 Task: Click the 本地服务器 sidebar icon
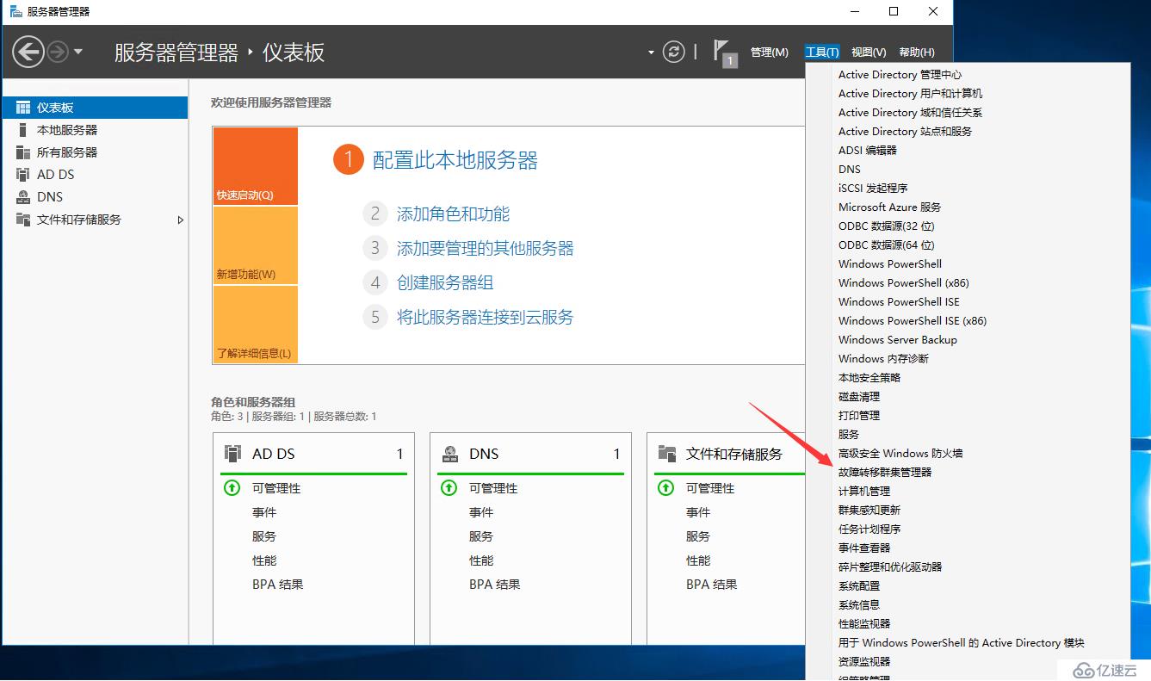coord(23,130)
